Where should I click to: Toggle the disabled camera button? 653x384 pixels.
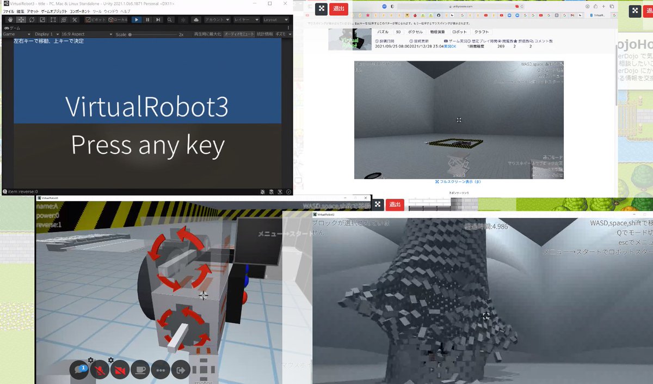click(x=120, y=370)
